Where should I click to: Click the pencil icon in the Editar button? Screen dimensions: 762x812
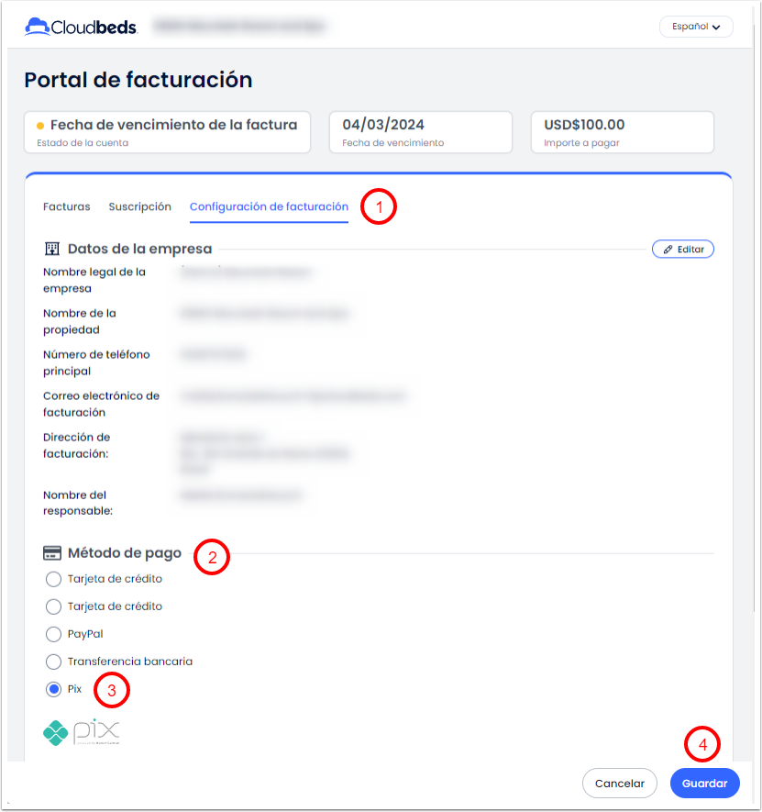[x=668, y=249]
